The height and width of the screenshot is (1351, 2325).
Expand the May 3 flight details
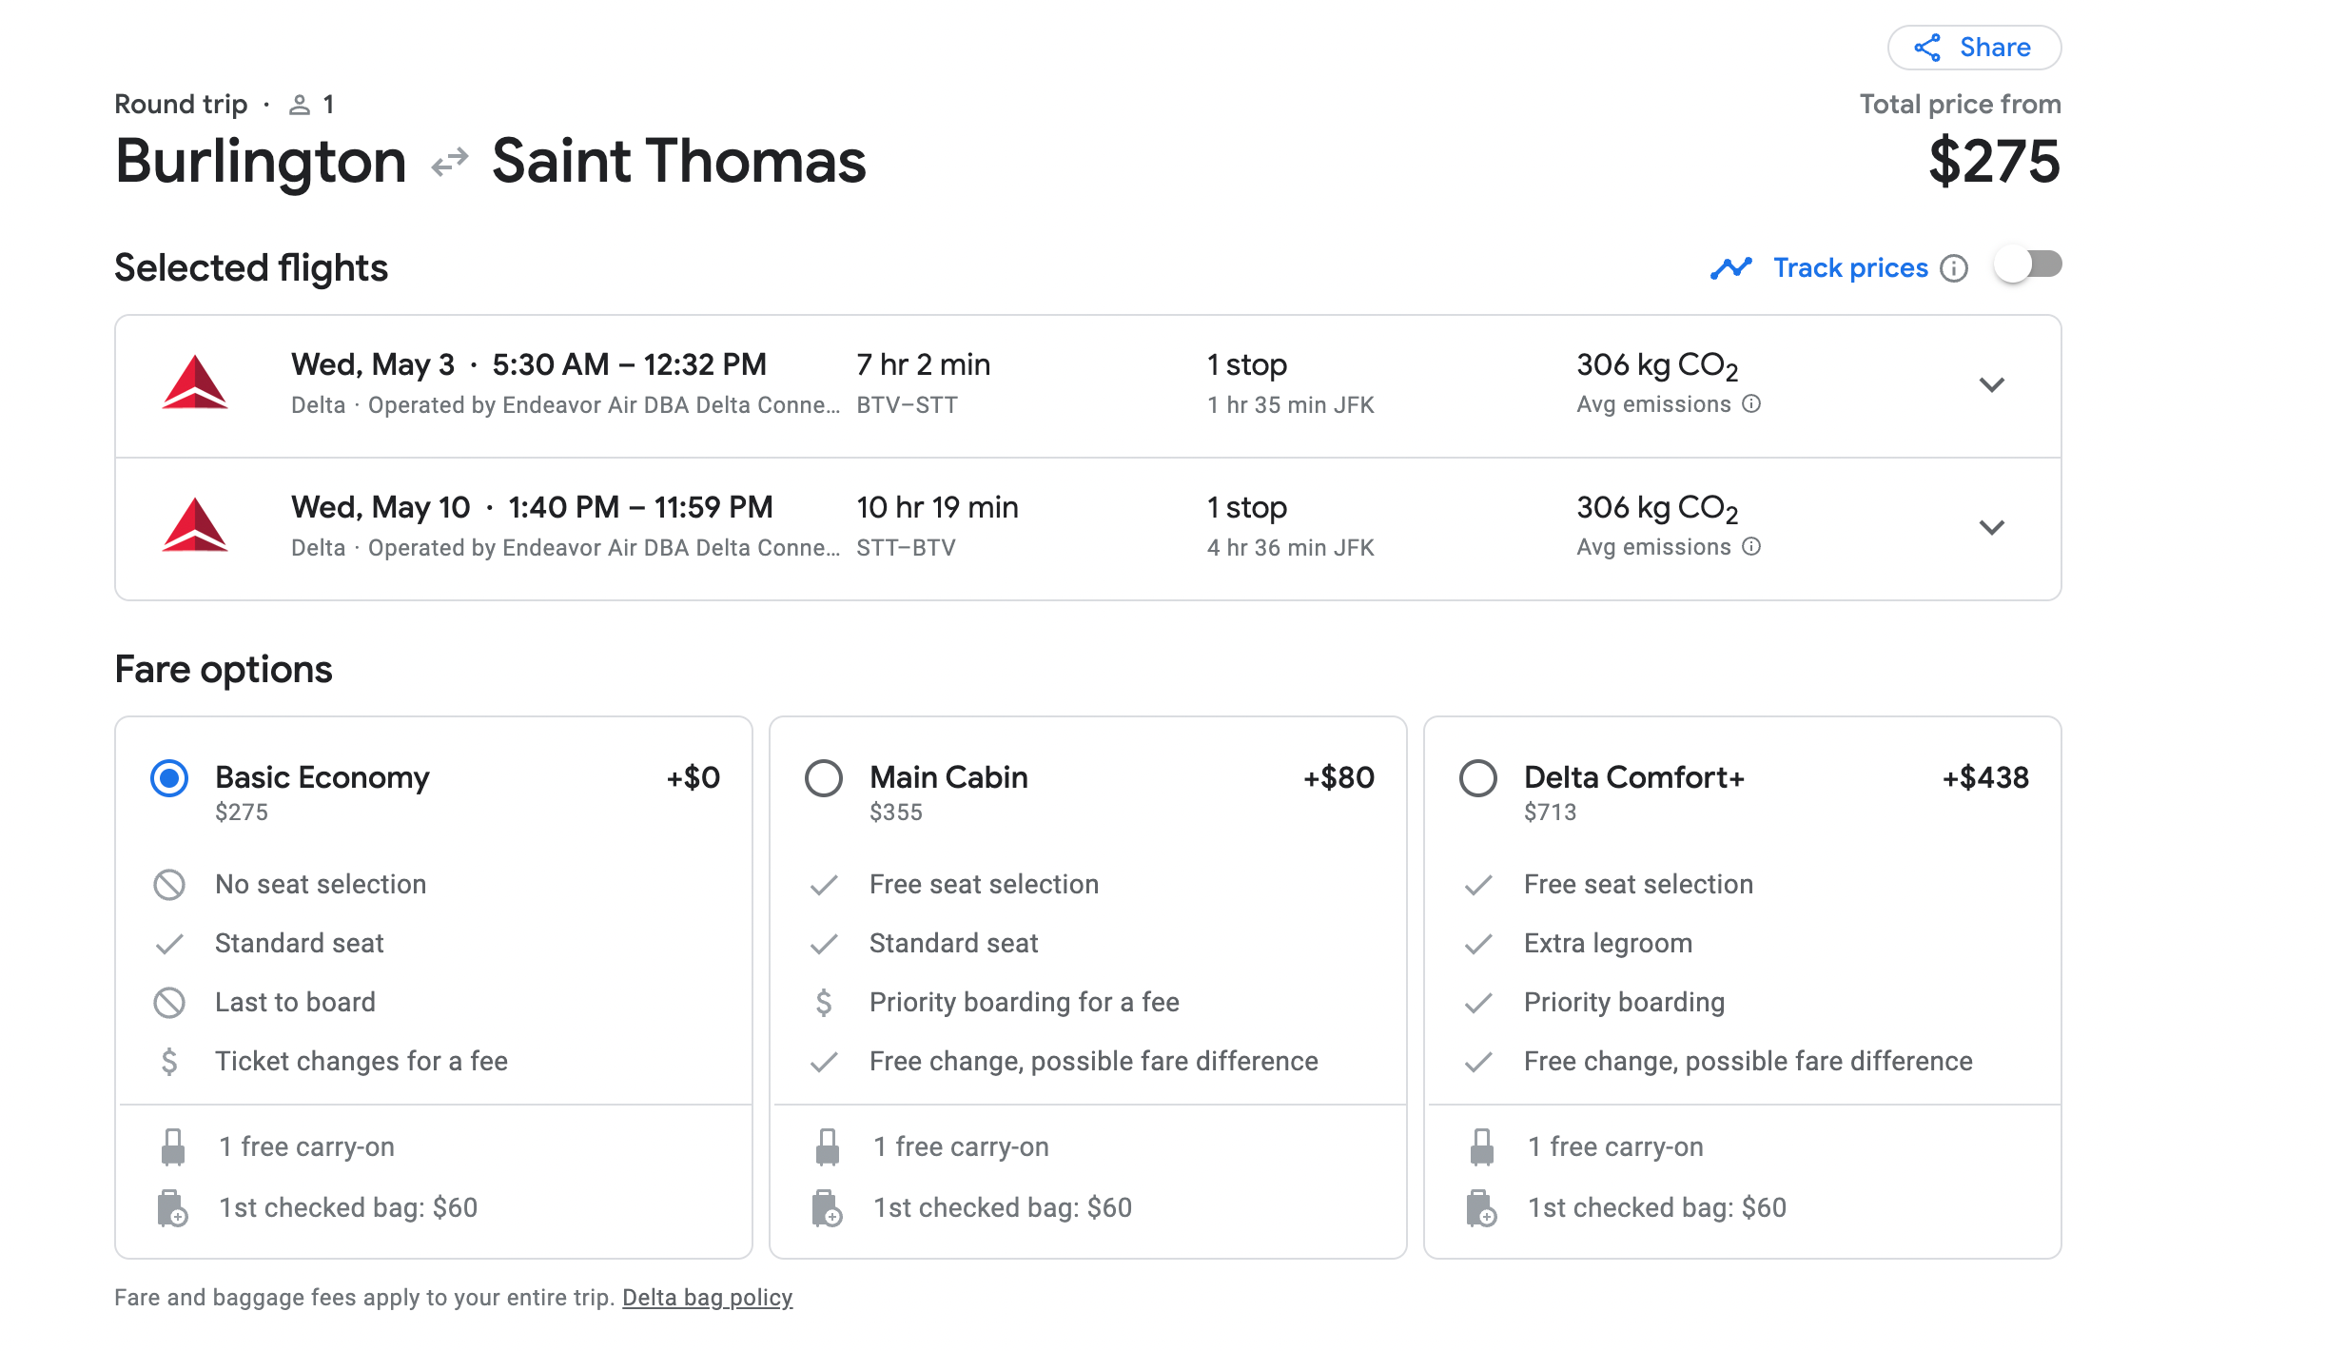1991,384
